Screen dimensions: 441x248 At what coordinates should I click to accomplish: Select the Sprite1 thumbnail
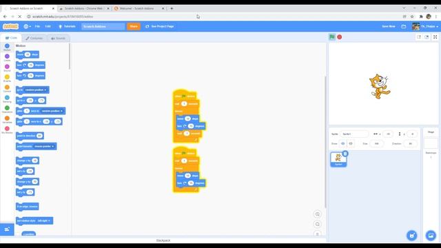[x=338, y=159]
